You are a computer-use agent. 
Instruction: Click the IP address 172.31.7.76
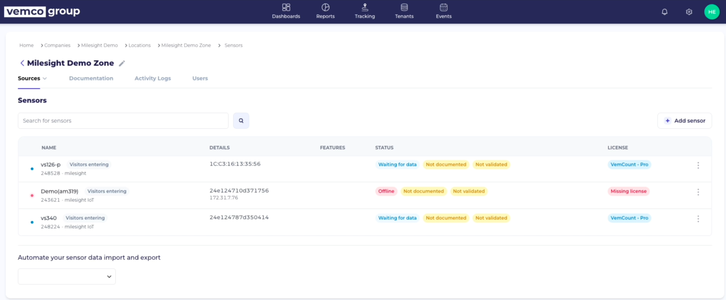tap(224, 198)
